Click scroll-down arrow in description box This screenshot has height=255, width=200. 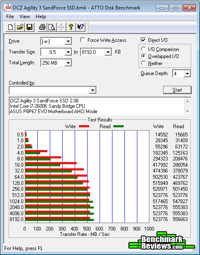click(x=188, y=112)
